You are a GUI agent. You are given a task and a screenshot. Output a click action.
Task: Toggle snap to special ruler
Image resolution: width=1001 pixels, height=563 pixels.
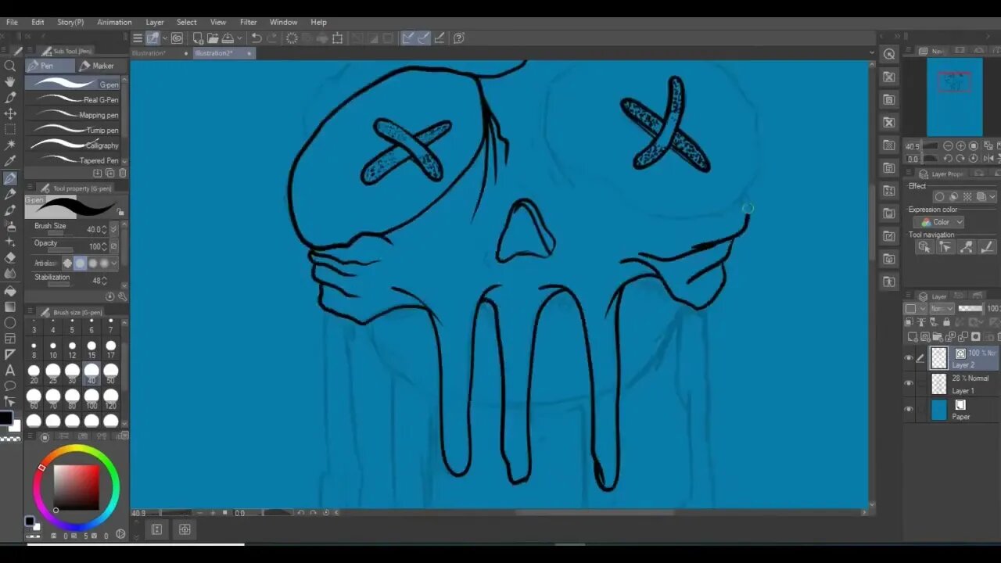(423, 38)
